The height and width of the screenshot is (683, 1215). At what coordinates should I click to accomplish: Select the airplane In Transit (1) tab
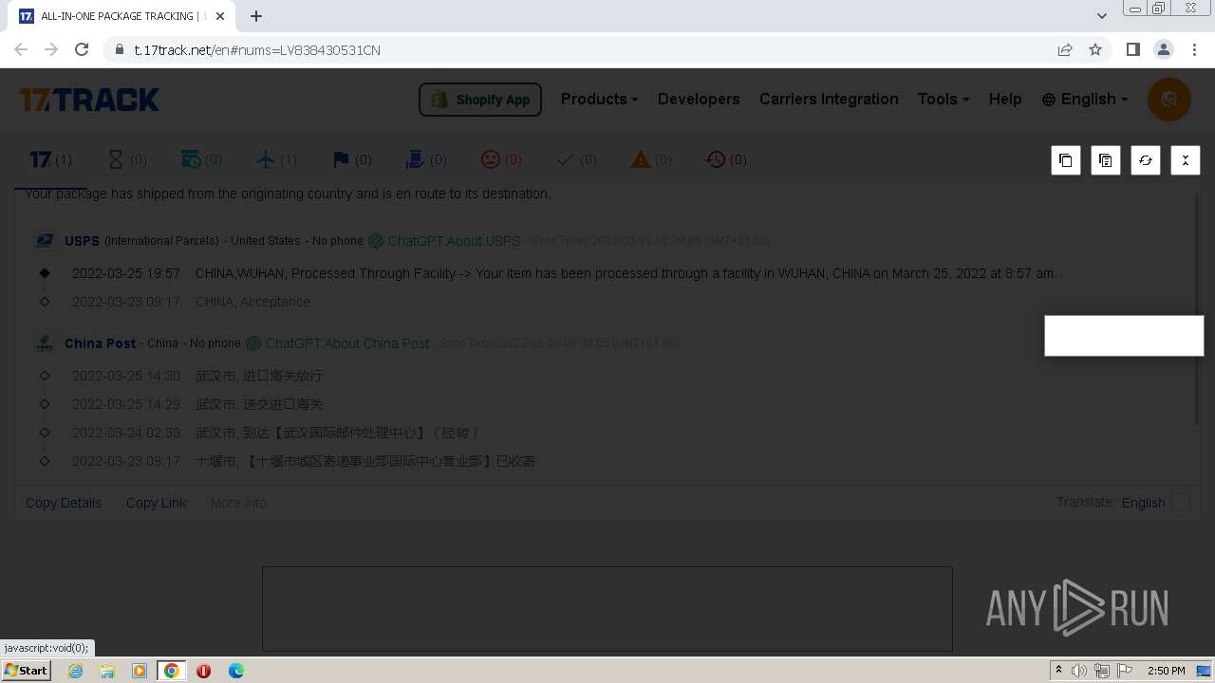pos(276,160)
